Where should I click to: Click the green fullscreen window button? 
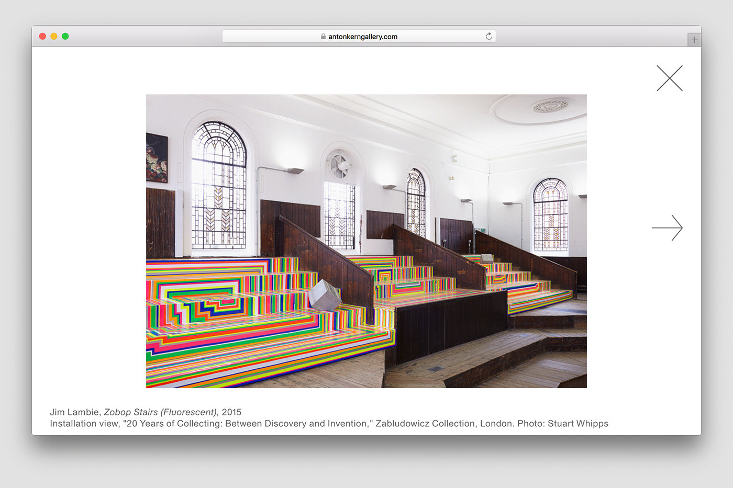tap(65, 36)
